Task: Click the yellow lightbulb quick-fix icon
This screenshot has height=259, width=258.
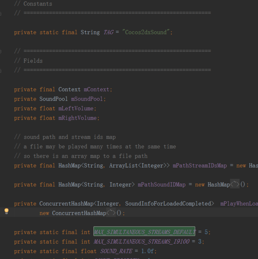Action: (x=6, y=211)
